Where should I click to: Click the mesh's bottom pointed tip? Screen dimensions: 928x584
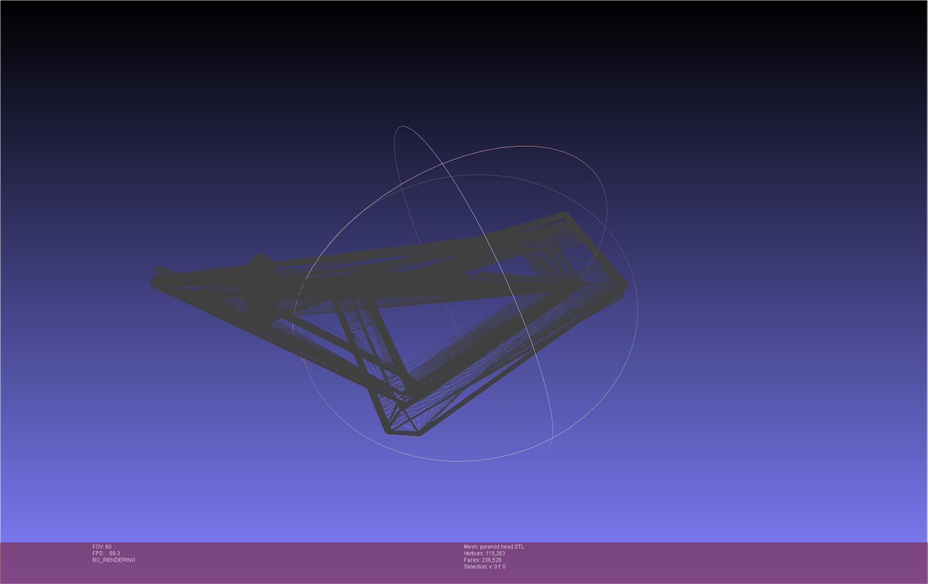click(x=403, y=432)
